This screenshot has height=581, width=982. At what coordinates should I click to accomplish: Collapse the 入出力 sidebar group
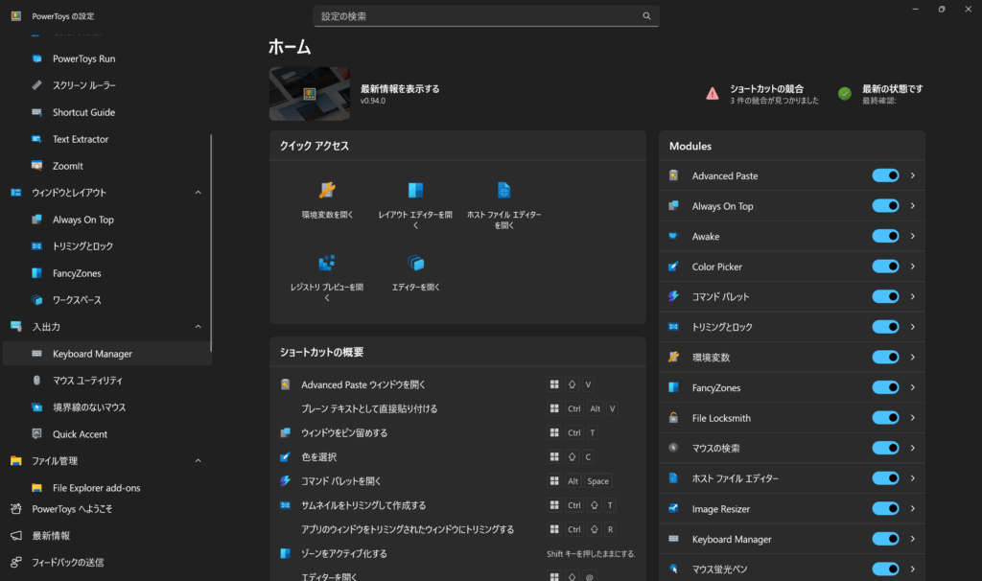[199, 327]
